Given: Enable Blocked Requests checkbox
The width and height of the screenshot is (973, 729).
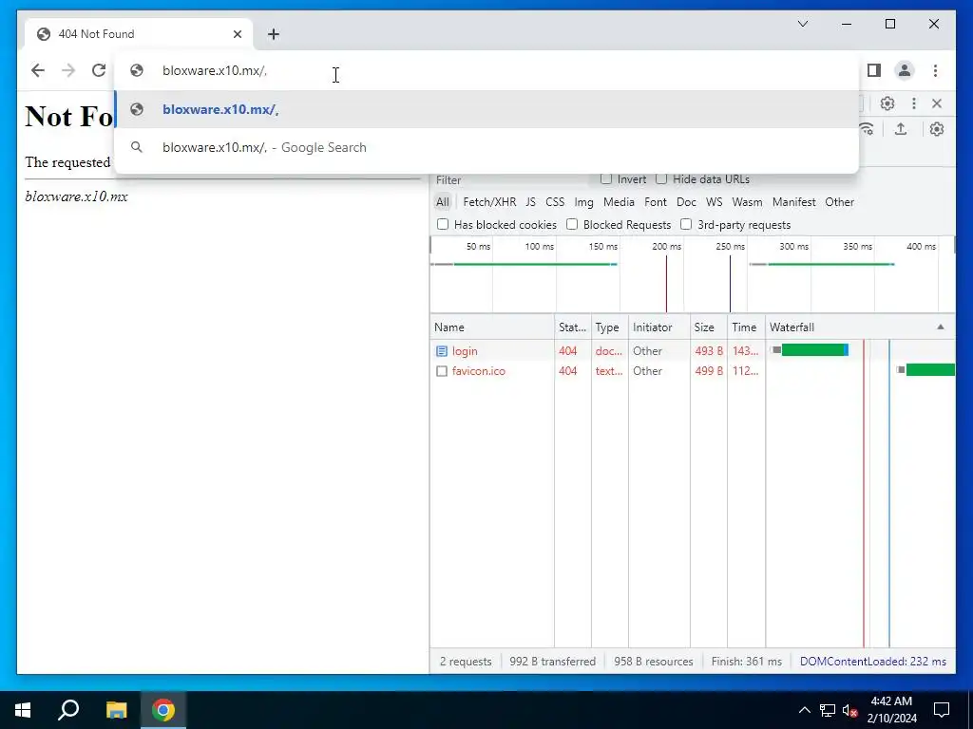Looking at the screenshot, I should tap(572, 224).
